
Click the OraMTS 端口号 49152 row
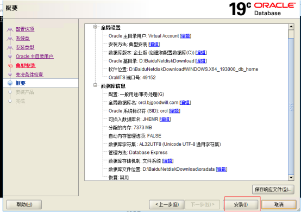click(132, 78)
